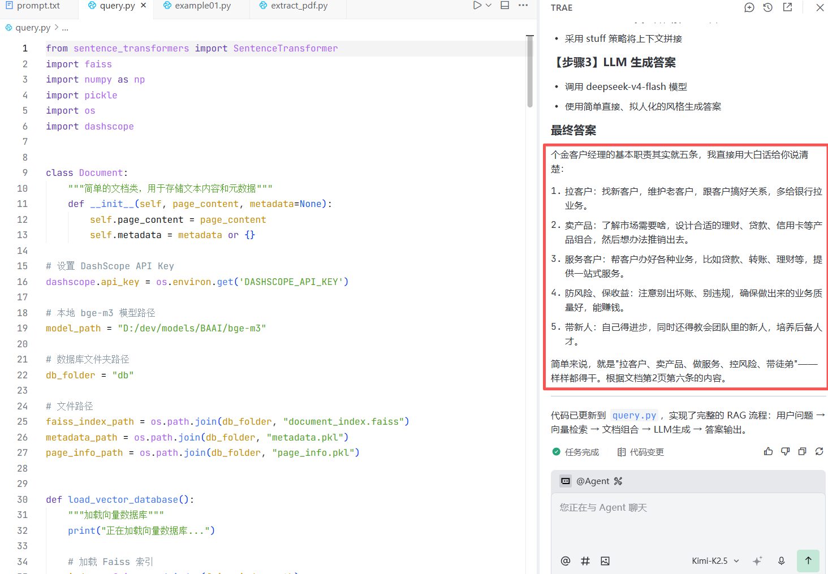
Task: Send the message with the arrow button
Action: (x=808, y=560)
